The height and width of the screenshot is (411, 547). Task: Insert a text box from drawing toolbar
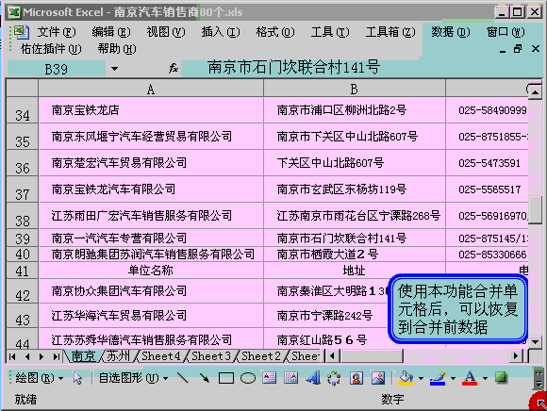point(270,378)
